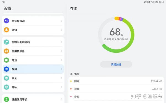Image resolution: width=166 pixels, height=103 pixels.
Task: Tap 已使用 88.1 GB/128 GB text
Action: coord(116,39)
